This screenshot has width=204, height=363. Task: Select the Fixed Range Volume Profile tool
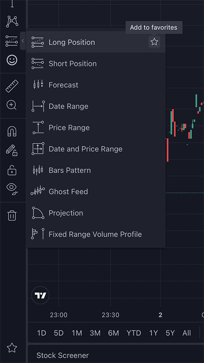click(x=96, y=234)
